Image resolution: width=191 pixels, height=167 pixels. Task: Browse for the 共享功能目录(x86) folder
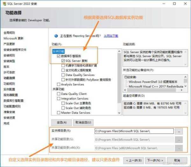(x=179, y=148)
